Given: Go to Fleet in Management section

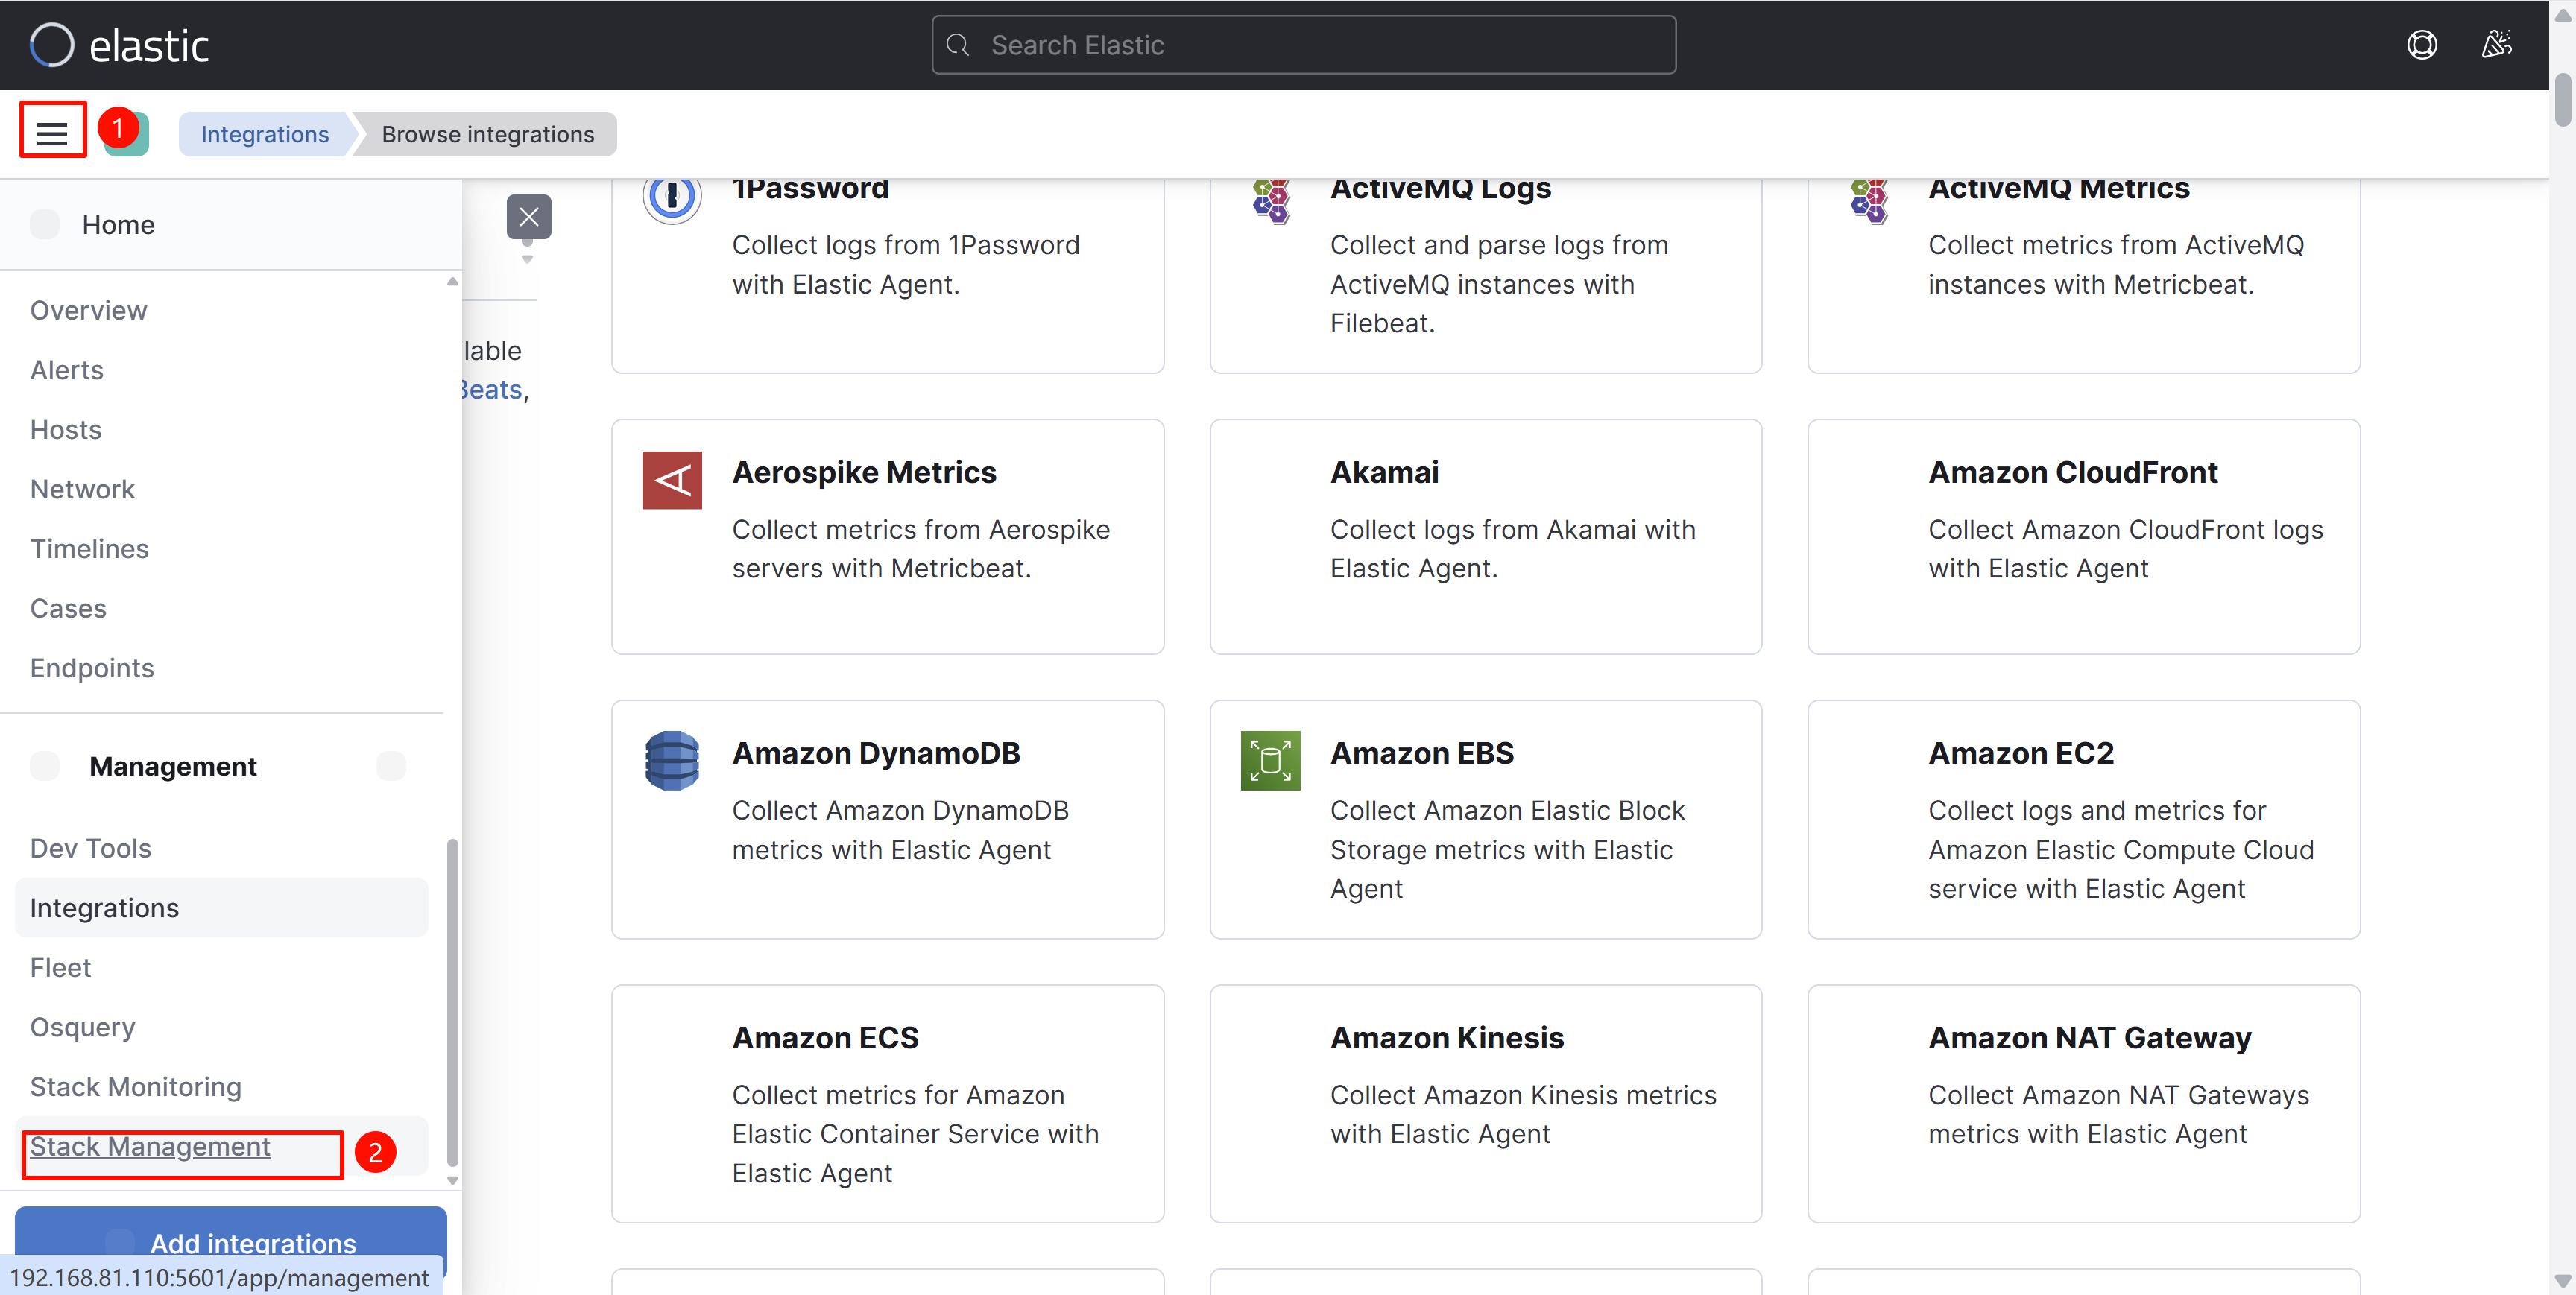Looking at the screenshot, I should [60, 967].
